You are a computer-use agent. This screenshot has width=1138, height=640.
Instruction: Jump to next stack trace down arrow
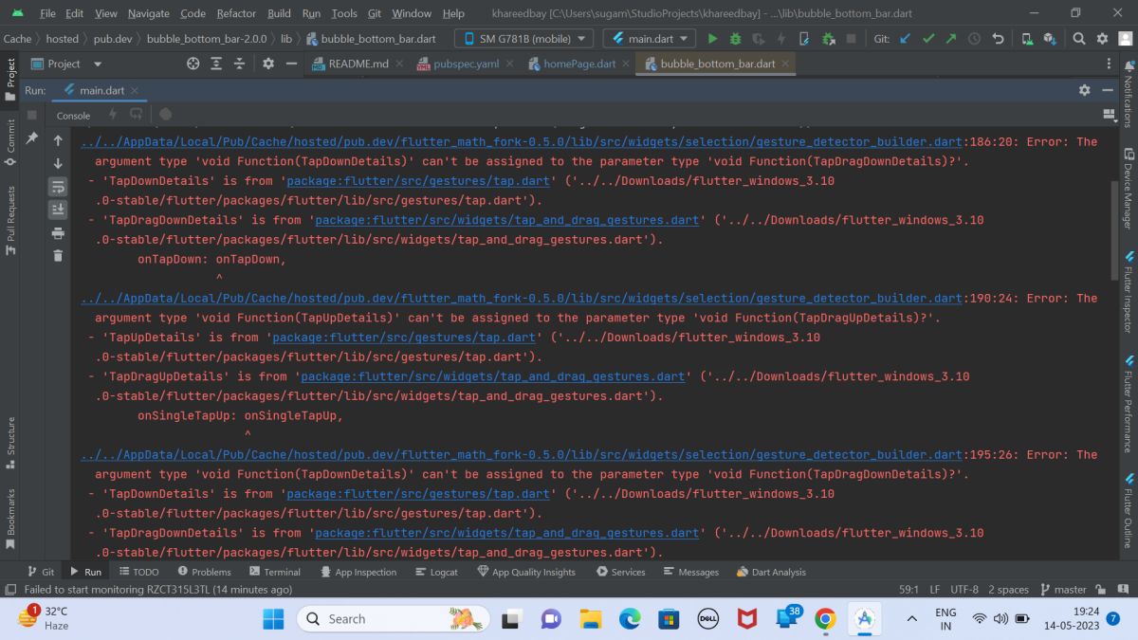pyautogui.click(x=58, y=163)
